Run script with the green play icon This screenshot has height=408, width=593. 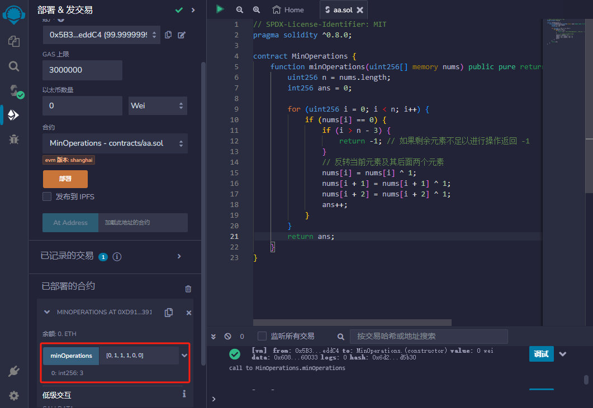(x=220, y=9)
